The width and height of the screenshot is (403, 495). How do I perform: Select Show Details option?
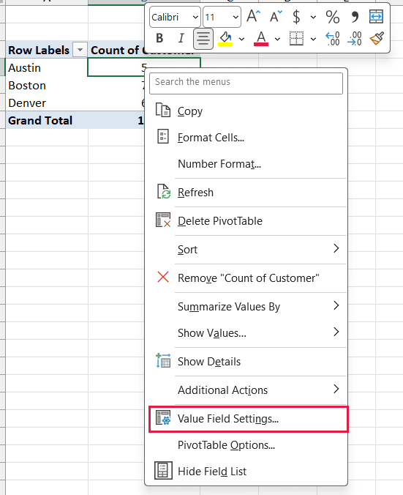click(x=246, y=362)
